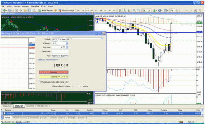Open the indicators list icon
Viewport: 205px width, 124px height.
click(154, 10)
